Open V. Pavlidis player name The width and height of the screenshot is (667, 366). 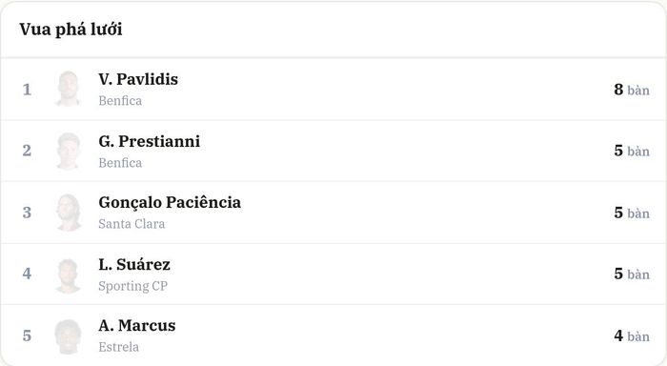pos(138,79)
